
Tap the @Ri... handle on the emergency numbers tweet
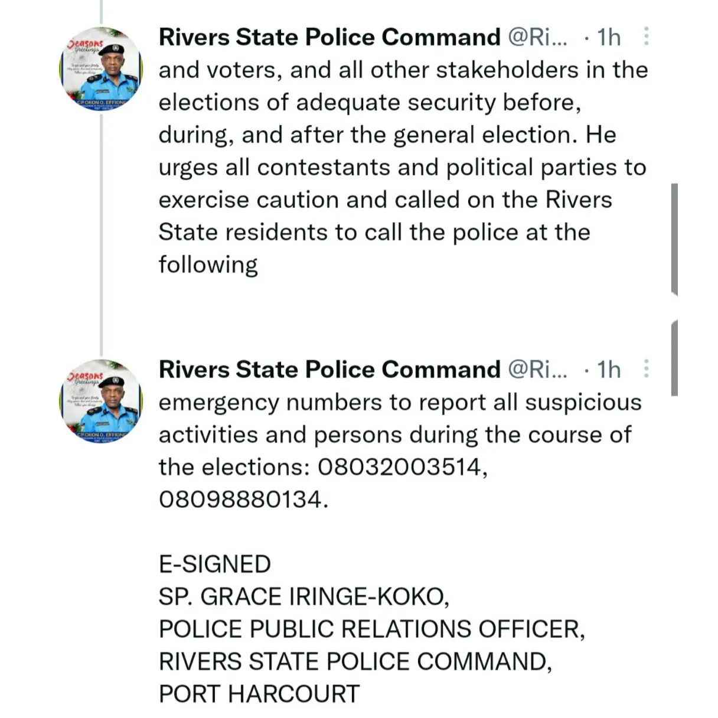coord(537,370)
